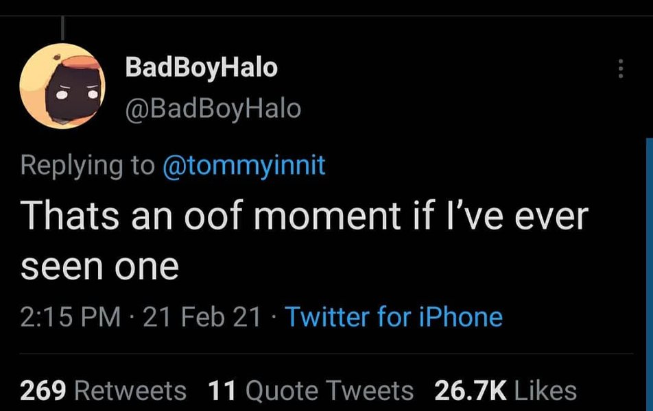Click the @BadBoyHalo handle
This screenshot has height=411, width=653.
pyautogui.click(x=212, y=109)
